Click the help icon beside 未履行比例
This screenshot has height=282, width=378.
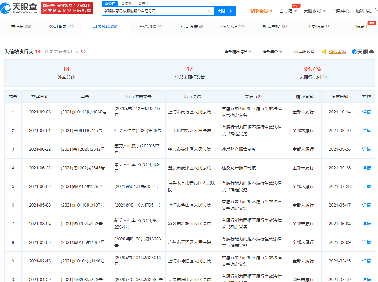(x=325, y=77)
